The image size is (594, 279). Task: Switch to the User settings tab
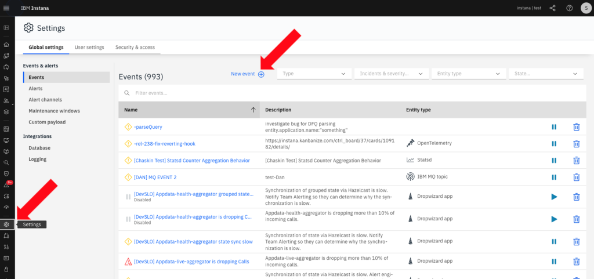click(x=89, y=48)
